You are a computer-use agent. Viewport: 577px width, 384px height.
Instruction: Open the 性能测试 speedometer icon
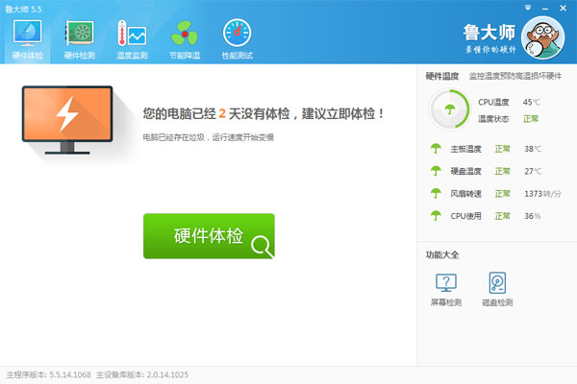pyautogui.click(x=237, y=33)
